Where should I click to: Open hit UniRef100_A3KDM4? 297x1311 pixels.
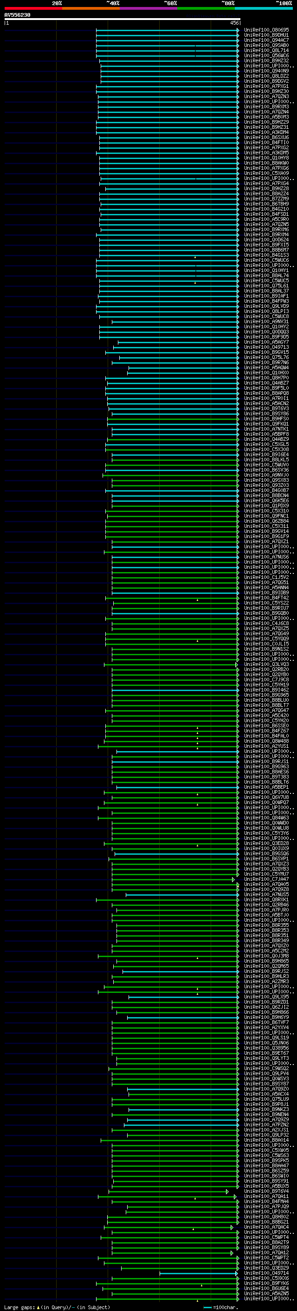[x=266, y=133]
